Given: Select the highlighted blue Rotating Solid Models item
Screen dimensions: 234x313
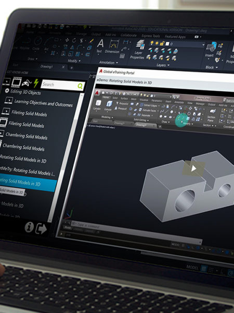Looking at the screenshot, I should point(28,183).
